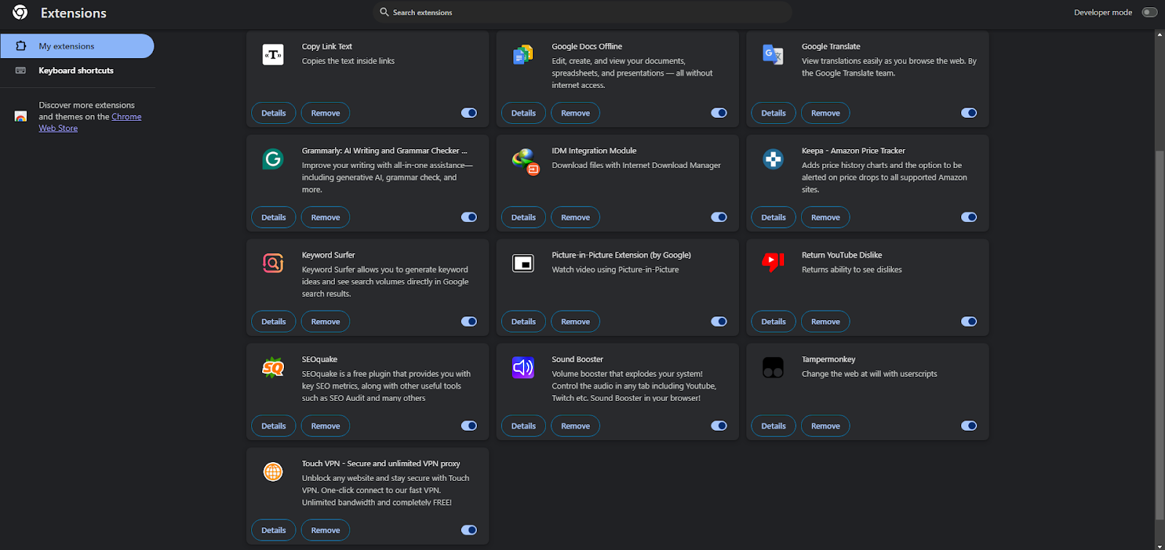Open Keyword Surfer Details
This screenshot has height=550, width=1165.
point(274,322)
